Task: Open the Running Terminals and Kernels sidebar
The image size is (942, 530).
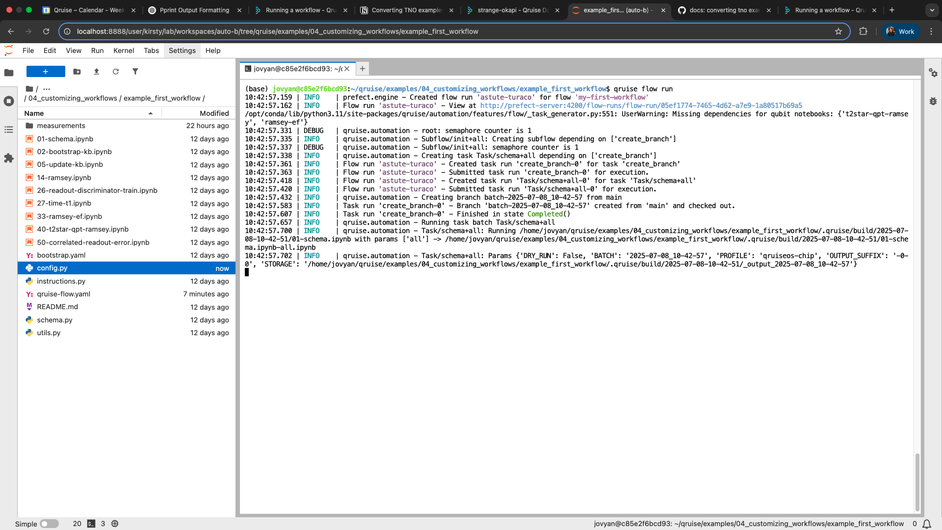Action: tap(9, 101)
